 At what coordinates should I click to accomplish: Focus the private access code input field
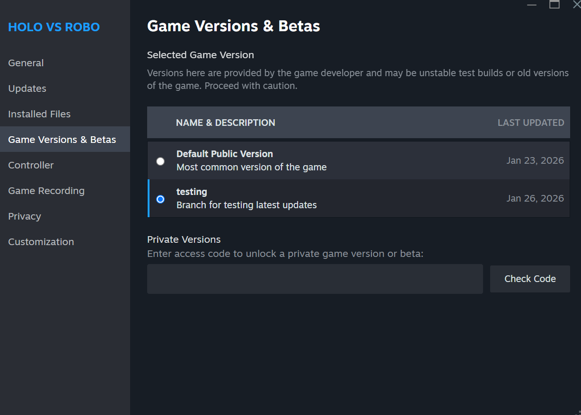tap(315, 279)
